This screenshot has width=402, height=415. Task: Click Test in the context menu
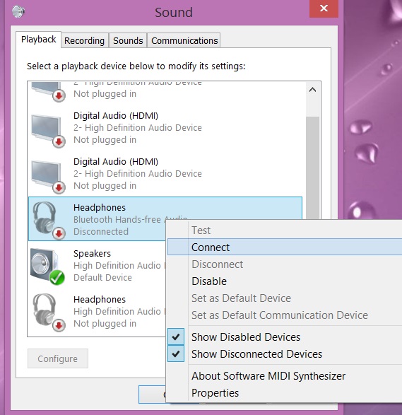[x=285, y=230]
